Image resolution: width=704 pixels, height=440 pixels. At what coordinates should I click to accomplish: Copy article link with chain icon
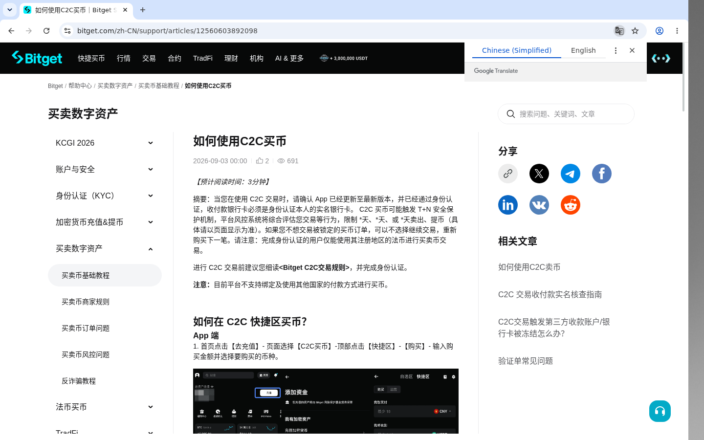(x=508, y=174)
